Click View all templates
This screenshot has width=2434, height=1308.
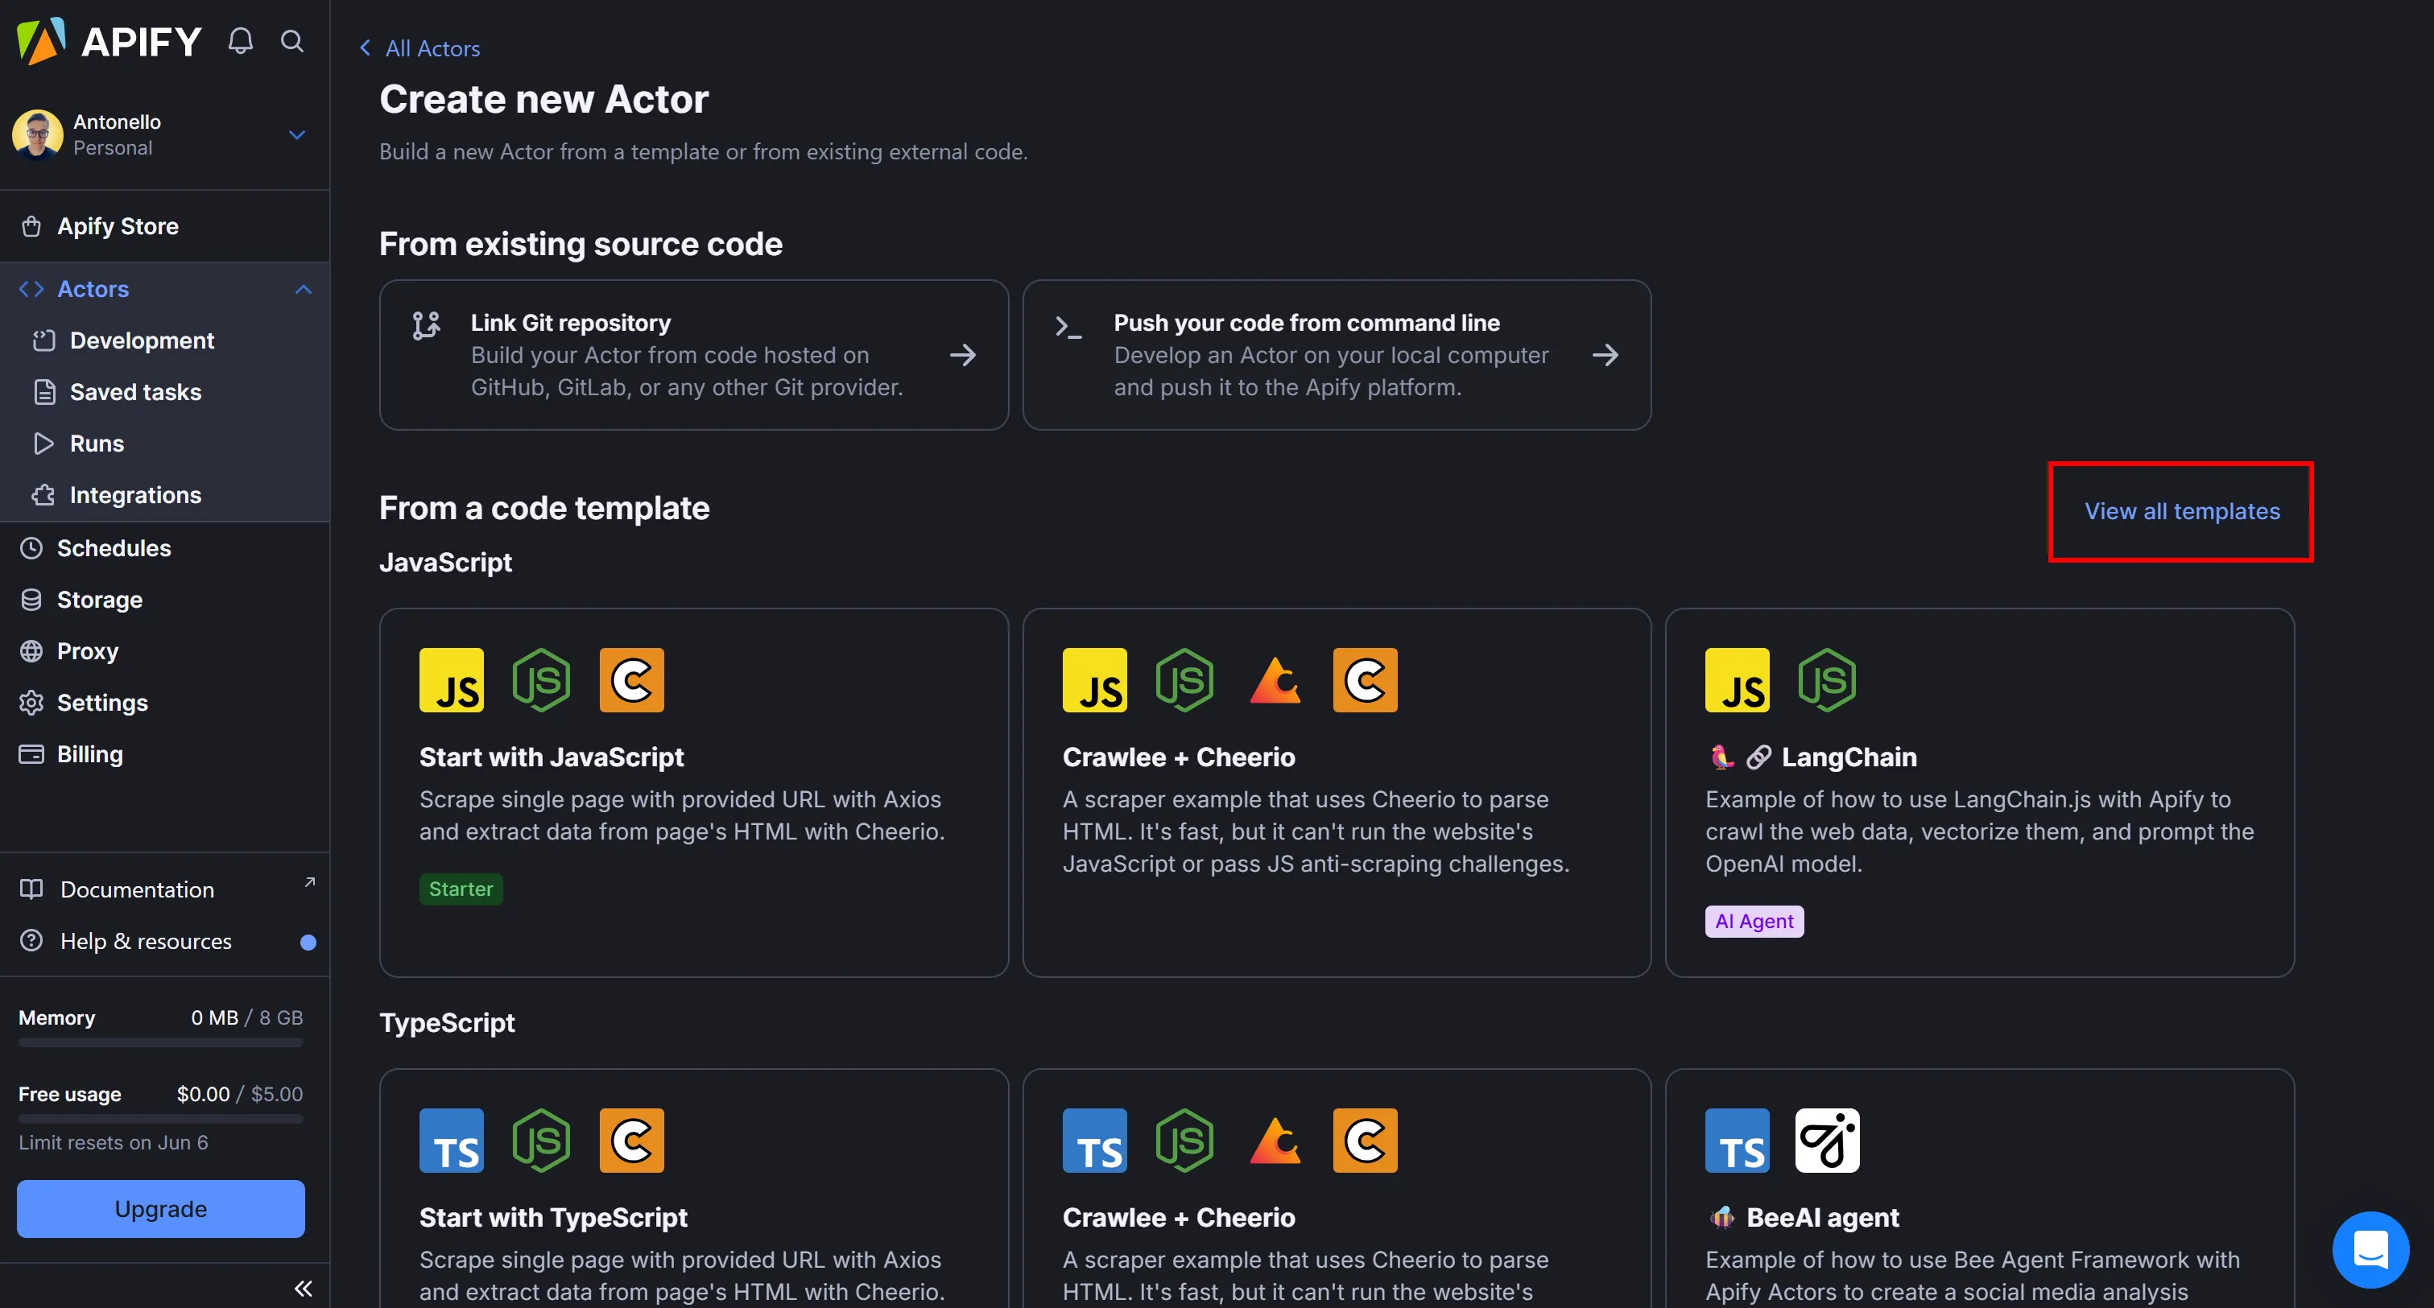click(2182, 511)
